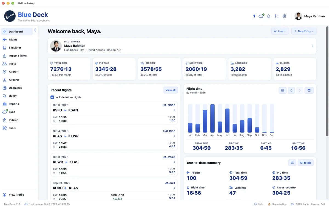Click the Reports bar chart icon
The image size is (329, 208).
point(4,104)
